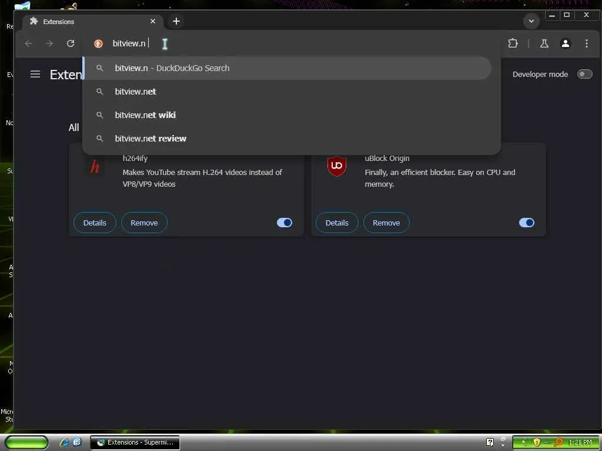Viewport: 602px width, 451px height.
Task: Open the extensions puzzle-piece menu
Action: pyautogui.click(x=513, y=43)
